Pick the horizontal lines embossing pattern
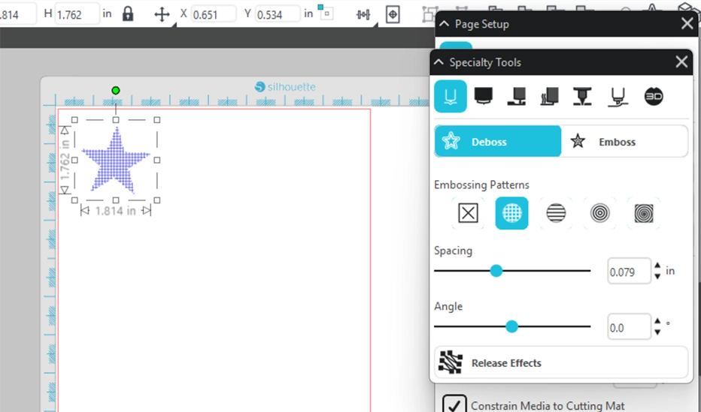The image size is (701, 412). click(x=556, y=213)
